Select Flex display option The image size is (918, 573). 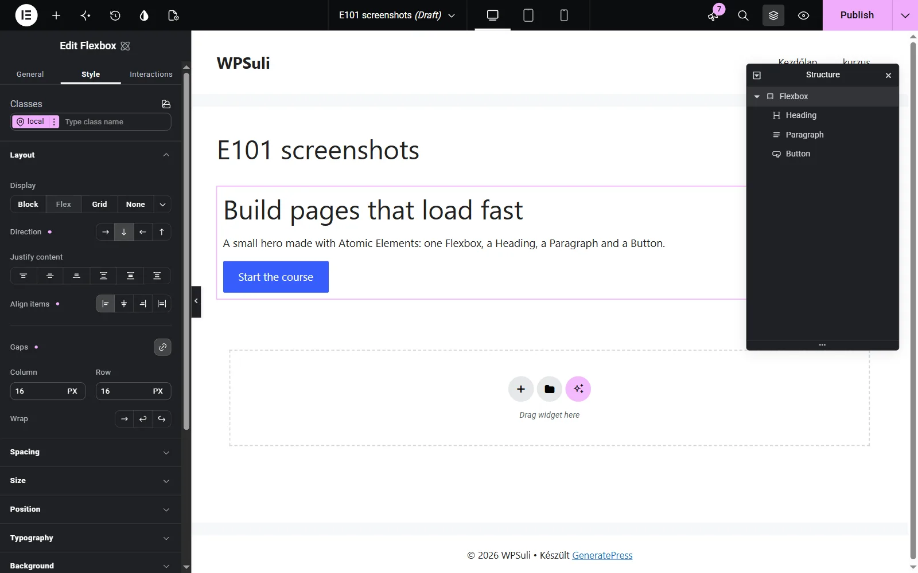[x=64, y=205]
